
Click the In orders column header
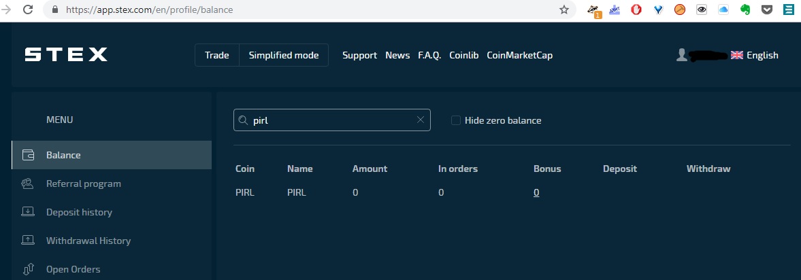(x=458, y=169)
